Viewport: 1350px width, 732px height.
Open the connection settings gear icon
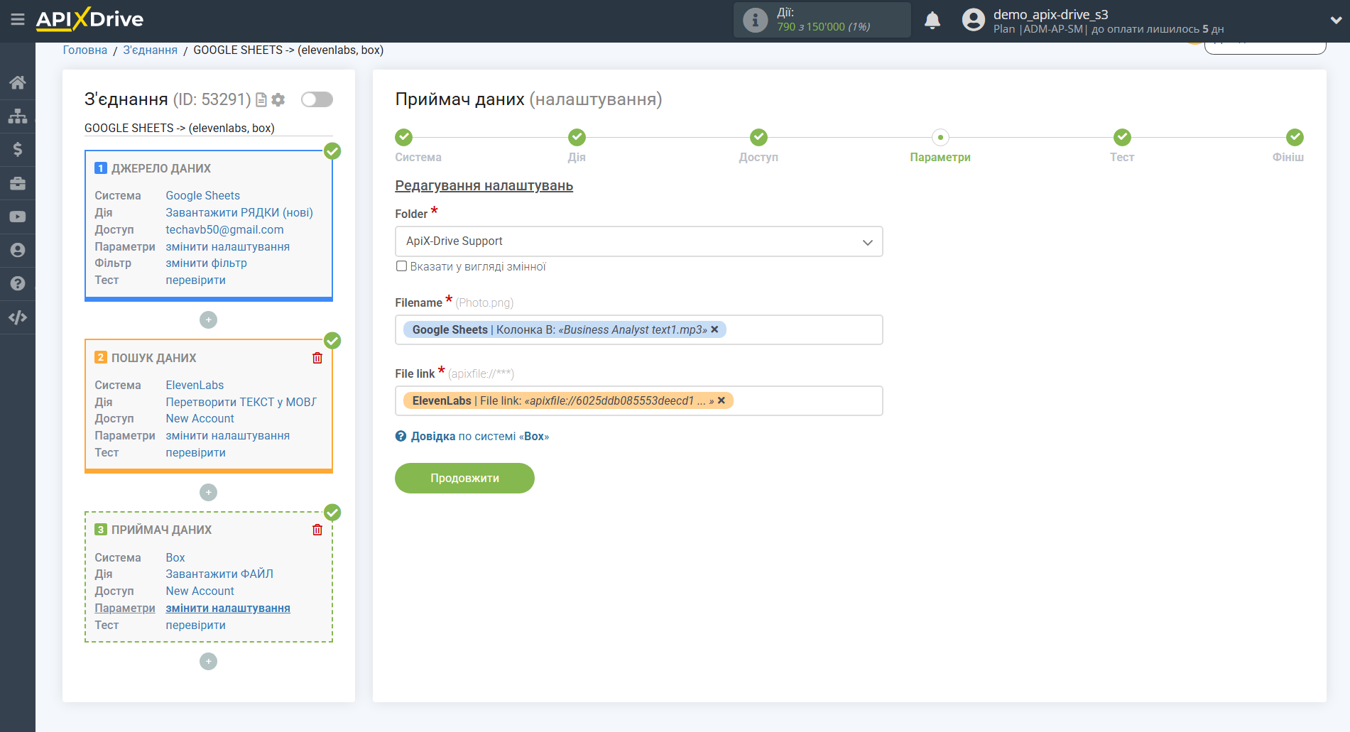pyautogui.click(x=278, y=99)
